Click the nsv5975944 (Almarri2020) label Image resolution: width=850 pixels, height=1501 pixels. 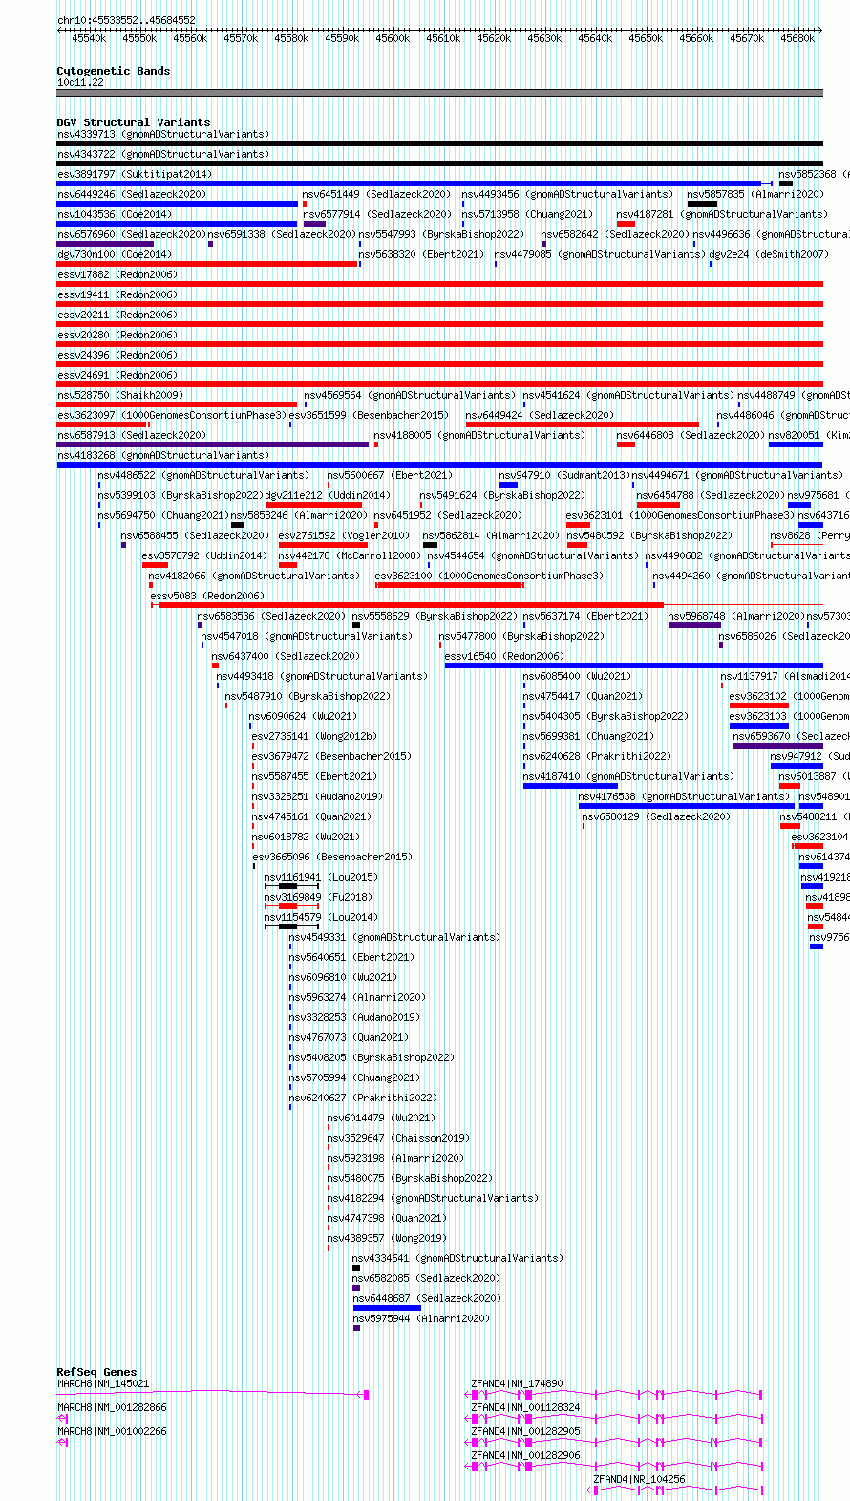click(420, 1318)
